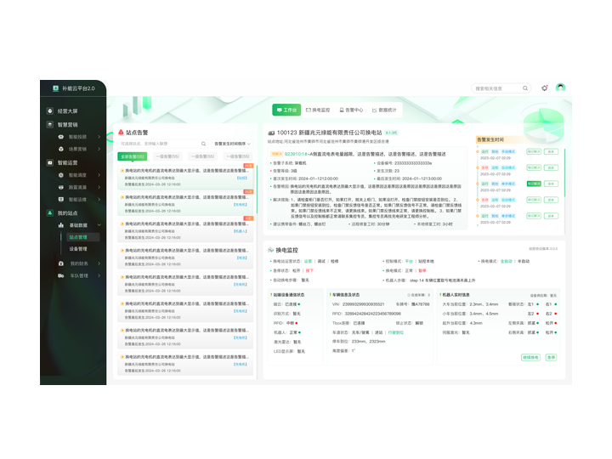
Task: Click the 智慧营销 sidebar icon
Action: tap(50, 124)
